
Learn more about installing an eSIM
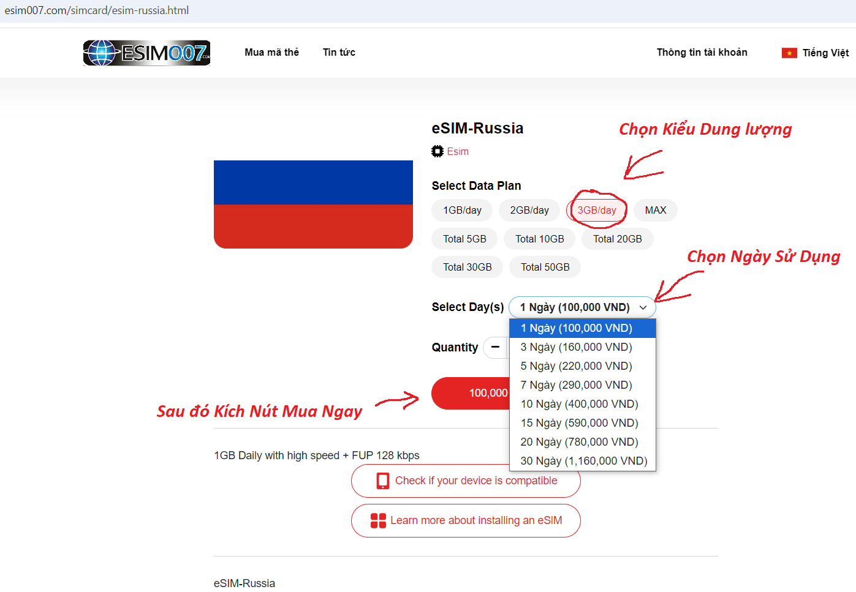click(466, 521)
